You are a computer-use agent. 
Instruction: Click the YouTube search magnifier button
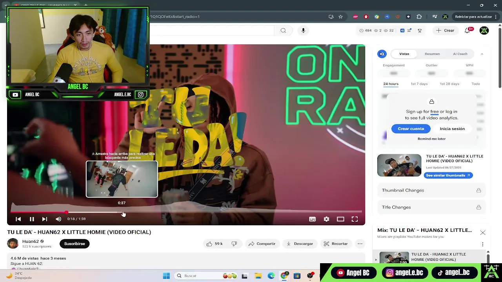tap(283, 31)
